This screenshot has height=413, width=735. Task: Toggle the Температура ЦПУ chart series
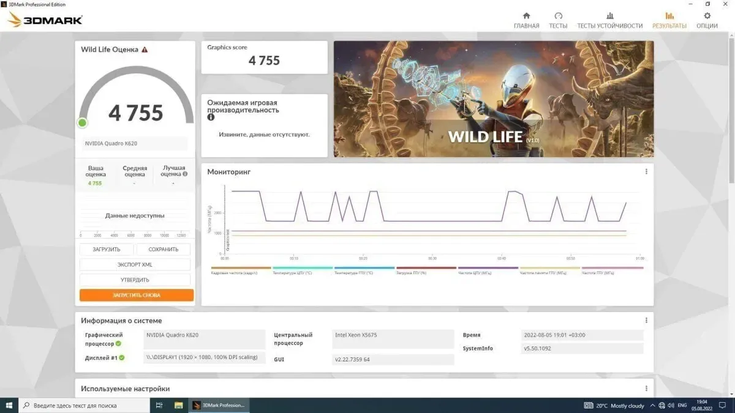pyautogui.click(x=303, y=270)
